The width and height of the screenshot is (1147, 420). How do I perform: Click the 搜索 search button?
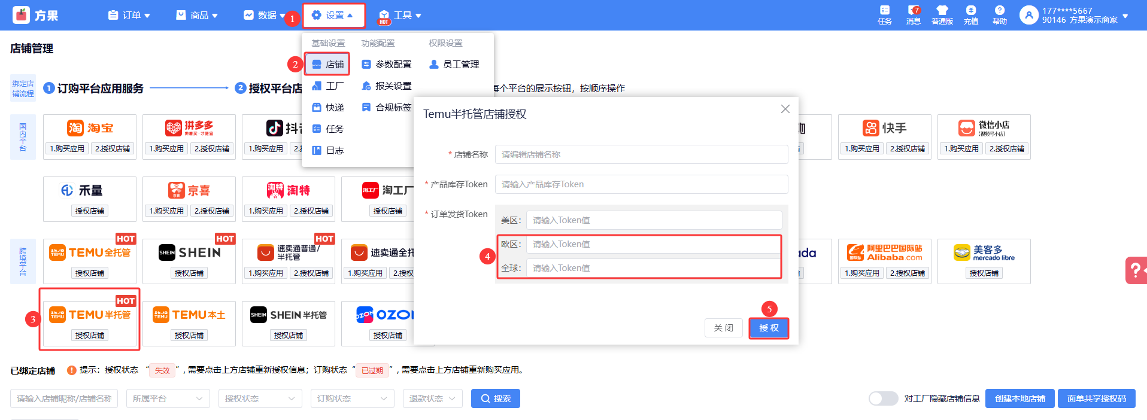point(496,398)
